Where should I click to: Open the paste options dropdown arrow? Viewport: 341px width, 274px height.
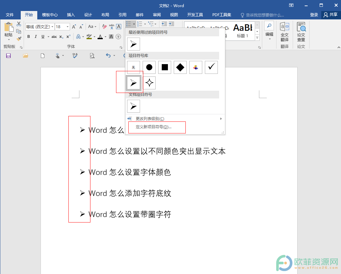(x=9, y=40)
